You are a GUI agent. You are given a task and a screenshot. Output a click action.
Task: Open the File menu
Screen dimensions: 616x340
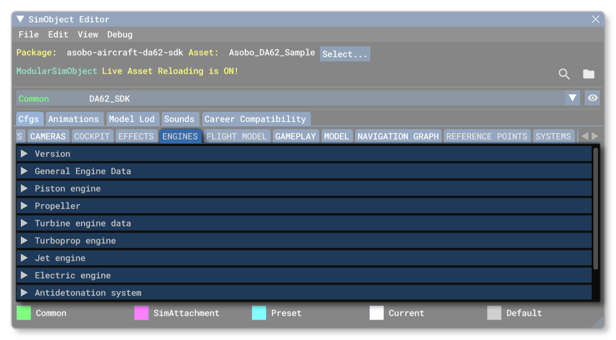coord(28,34)
